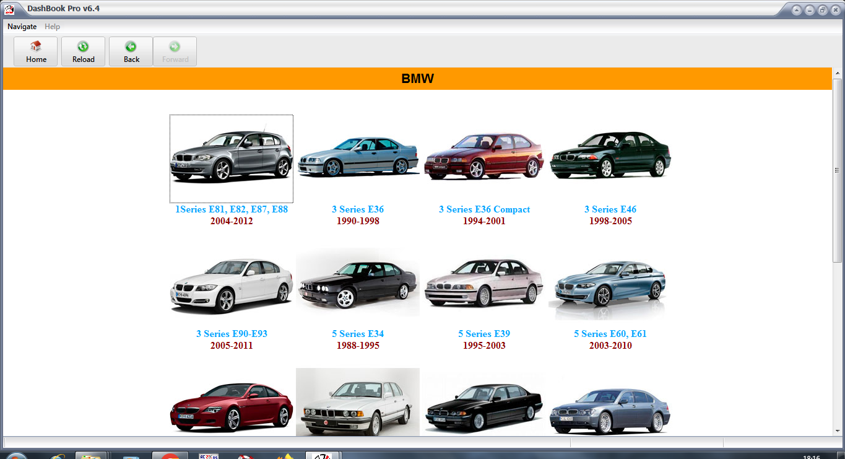The width and height of the screenshot is (845, 459).
Task: Go to the Home page
Action: tap(36, 51)
